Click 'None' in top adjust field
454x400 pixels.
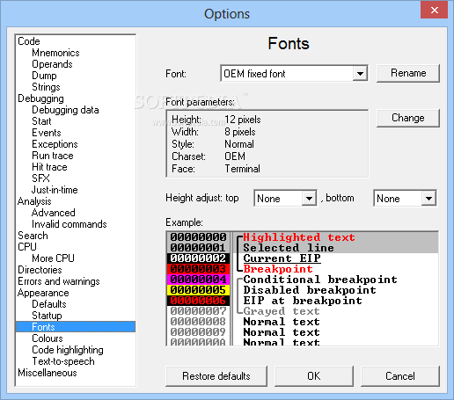pyautogui.click(x=268, y=199)
